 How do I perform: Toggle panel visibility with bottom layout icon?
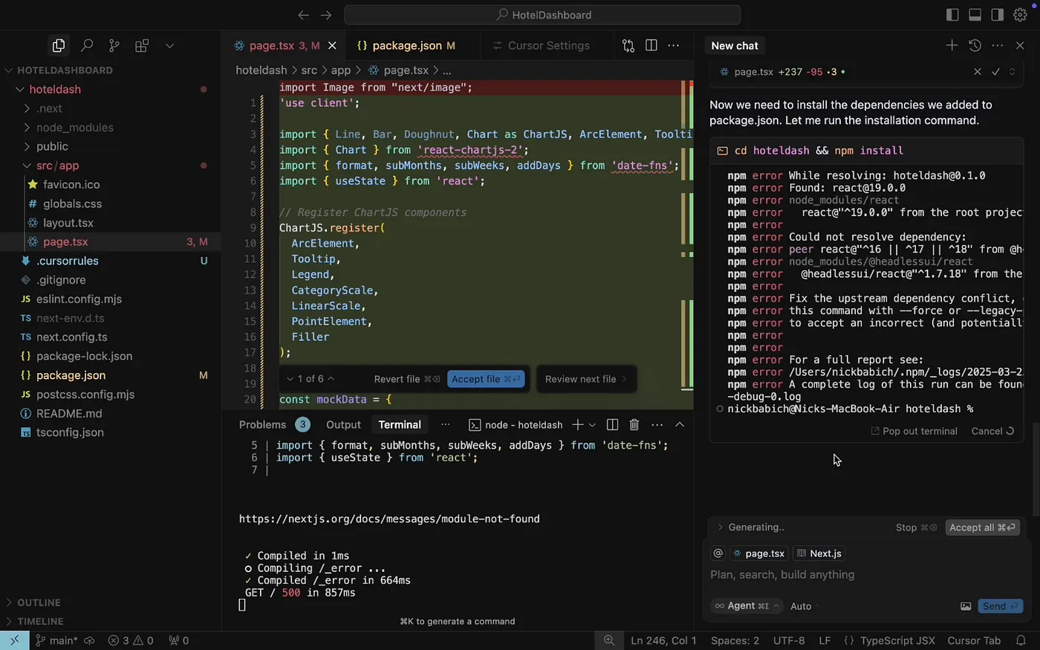pyautogui.click(x=974, y=14)
